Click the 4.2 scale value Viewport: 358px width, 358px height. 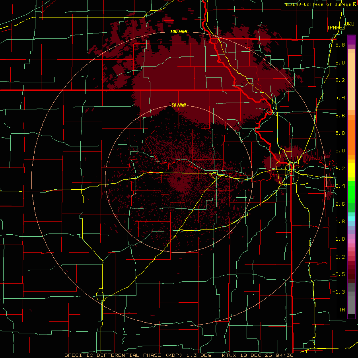pos(340,169)
